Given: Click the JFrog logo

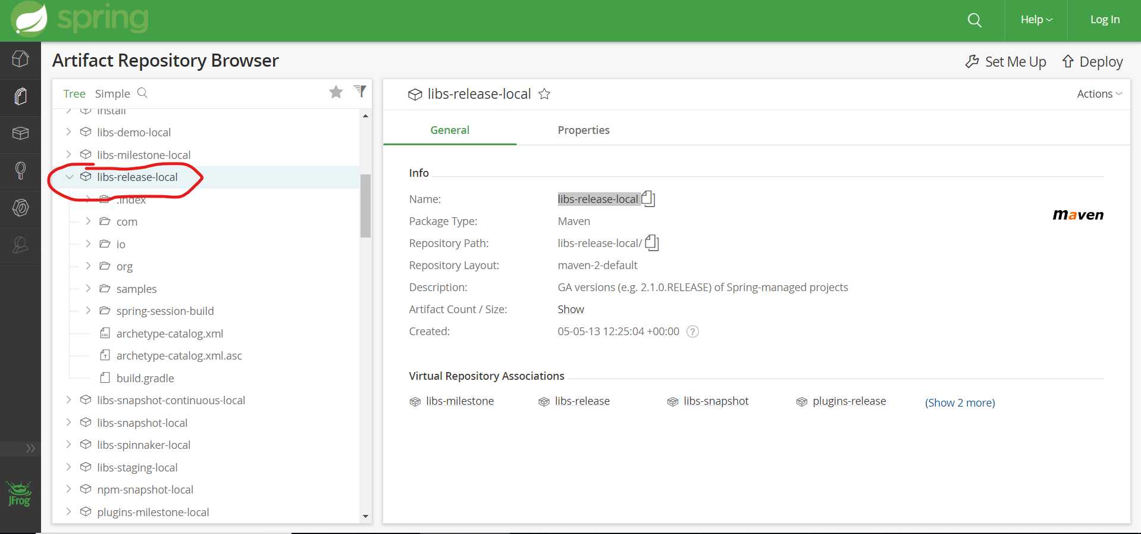Looking at the screenshot, I should coord(19,494).
